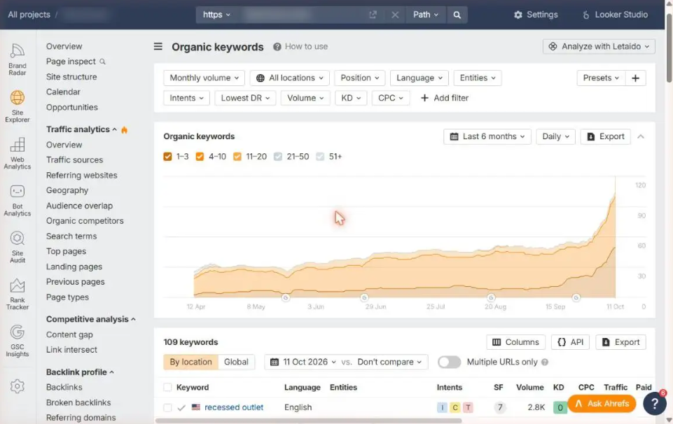The image size is (673, 424).
Task: Open the Last 6 months date range dropdown
Action: [x=487, y=136]
